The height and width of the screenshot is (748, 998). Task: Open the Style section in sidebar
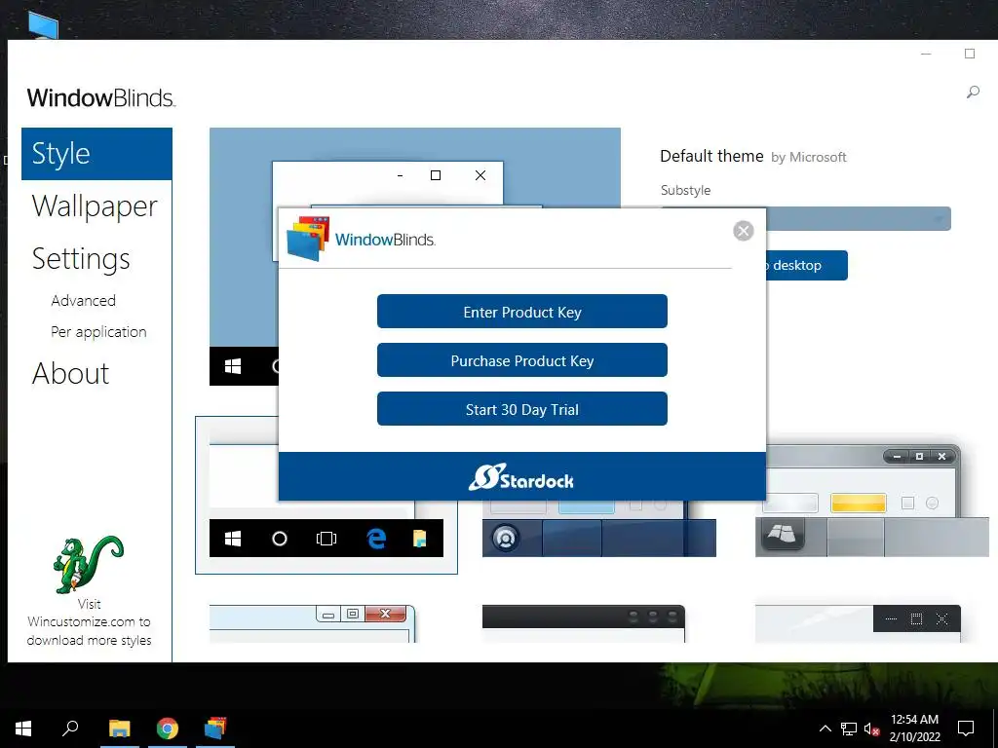pos(96,154)
